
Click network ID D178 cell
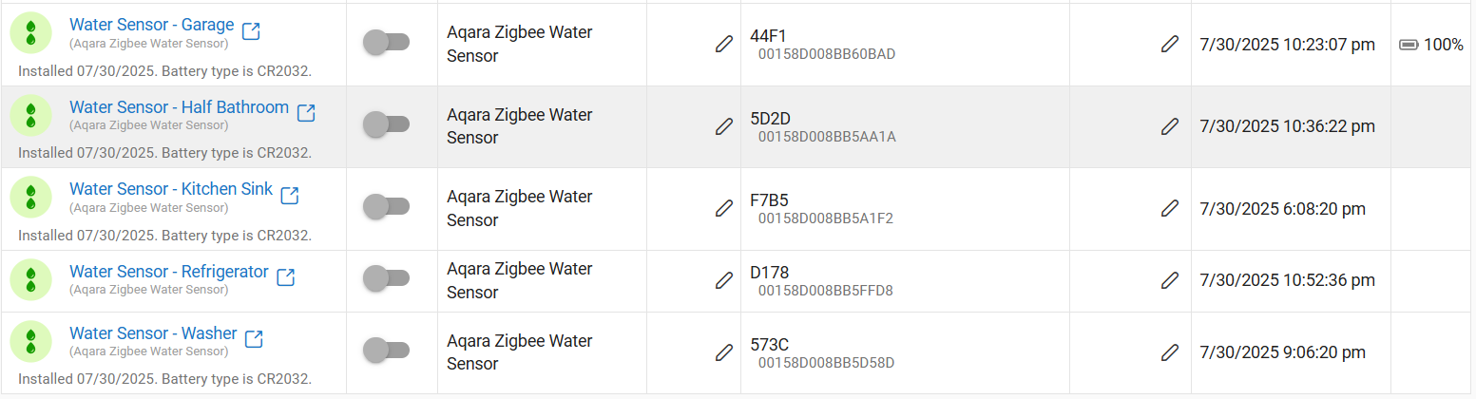pyautogui.click(x=821, y=281)
